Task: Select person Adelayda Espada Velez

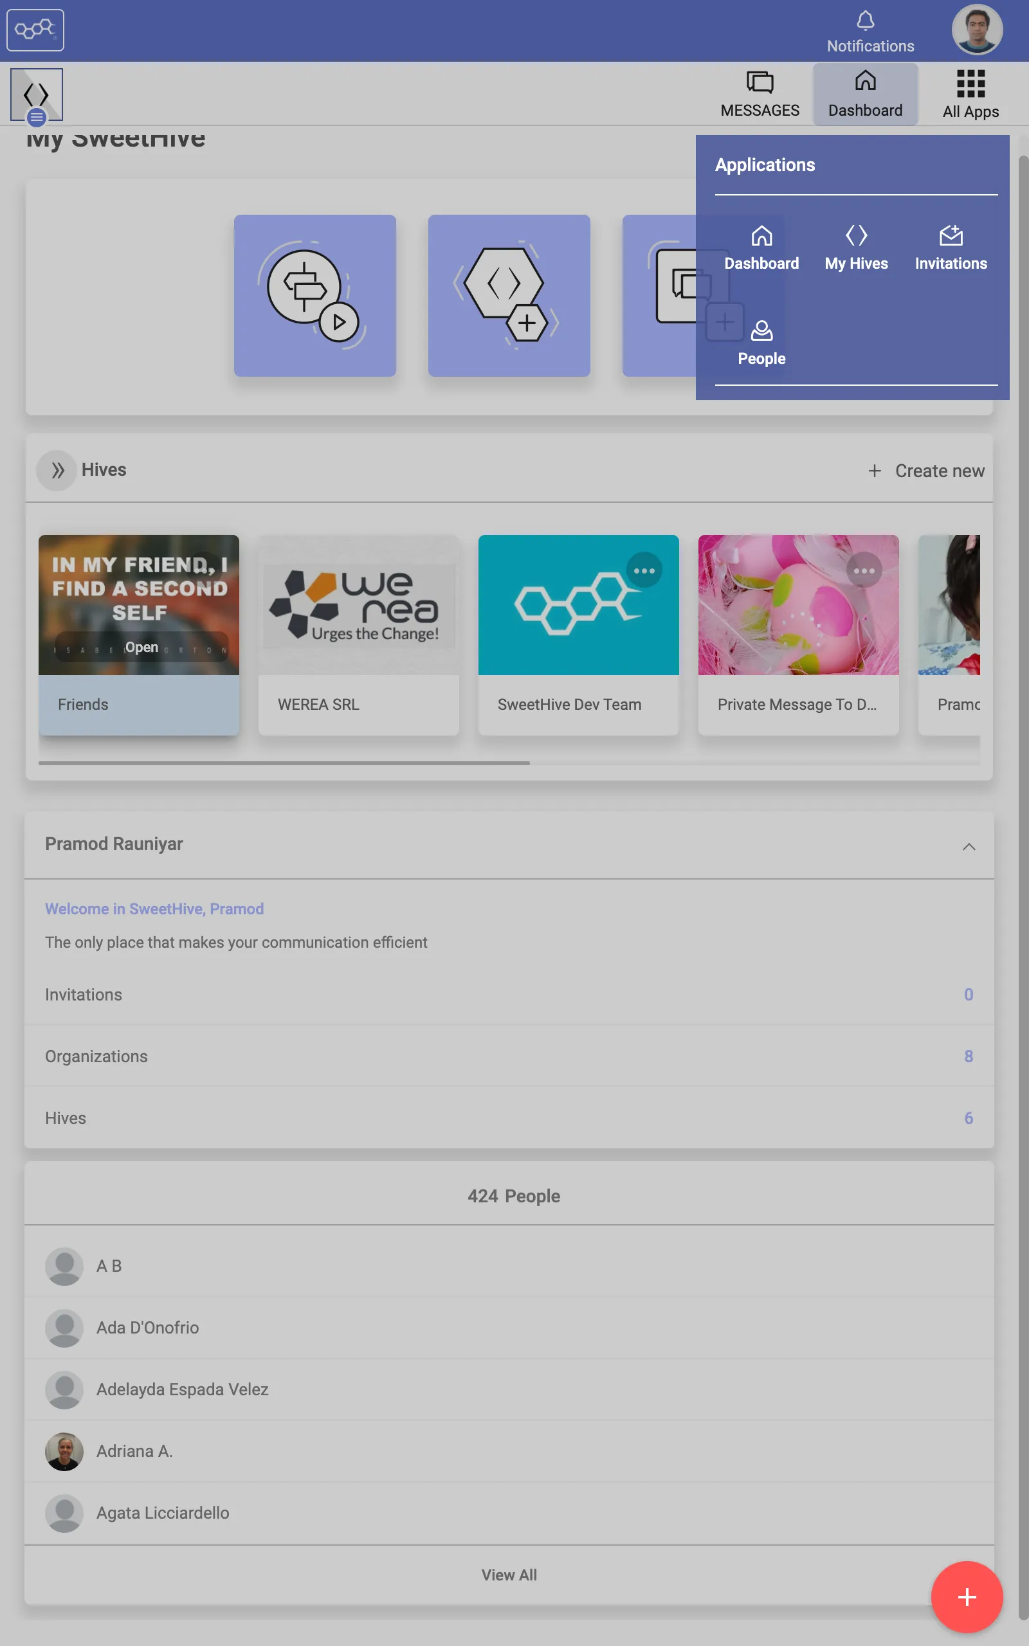Action: tap(509, 1389)
